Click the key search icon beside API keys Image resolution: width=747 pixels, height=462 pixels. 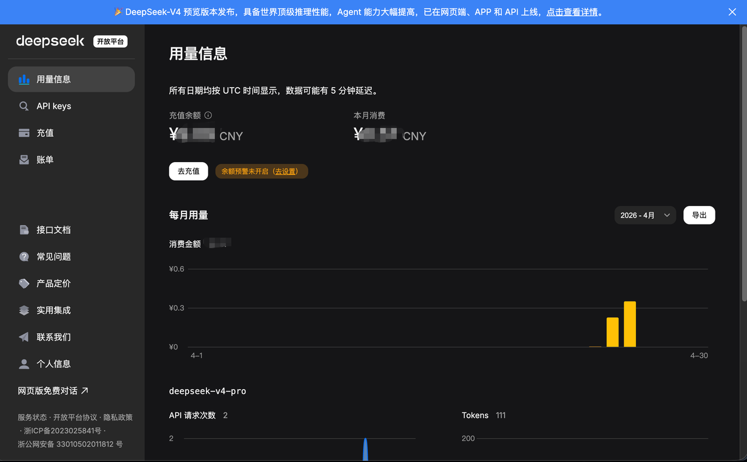tap(24, 106)
